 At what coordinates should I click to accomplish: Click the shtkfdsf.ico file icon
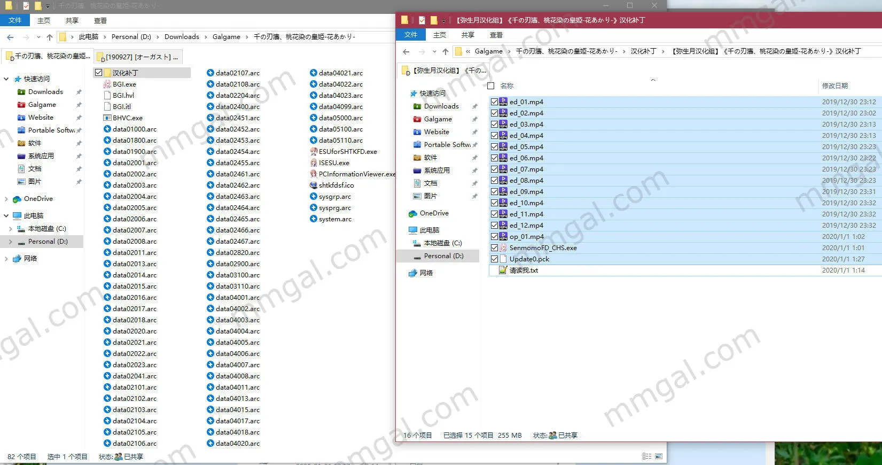[314, 185]
